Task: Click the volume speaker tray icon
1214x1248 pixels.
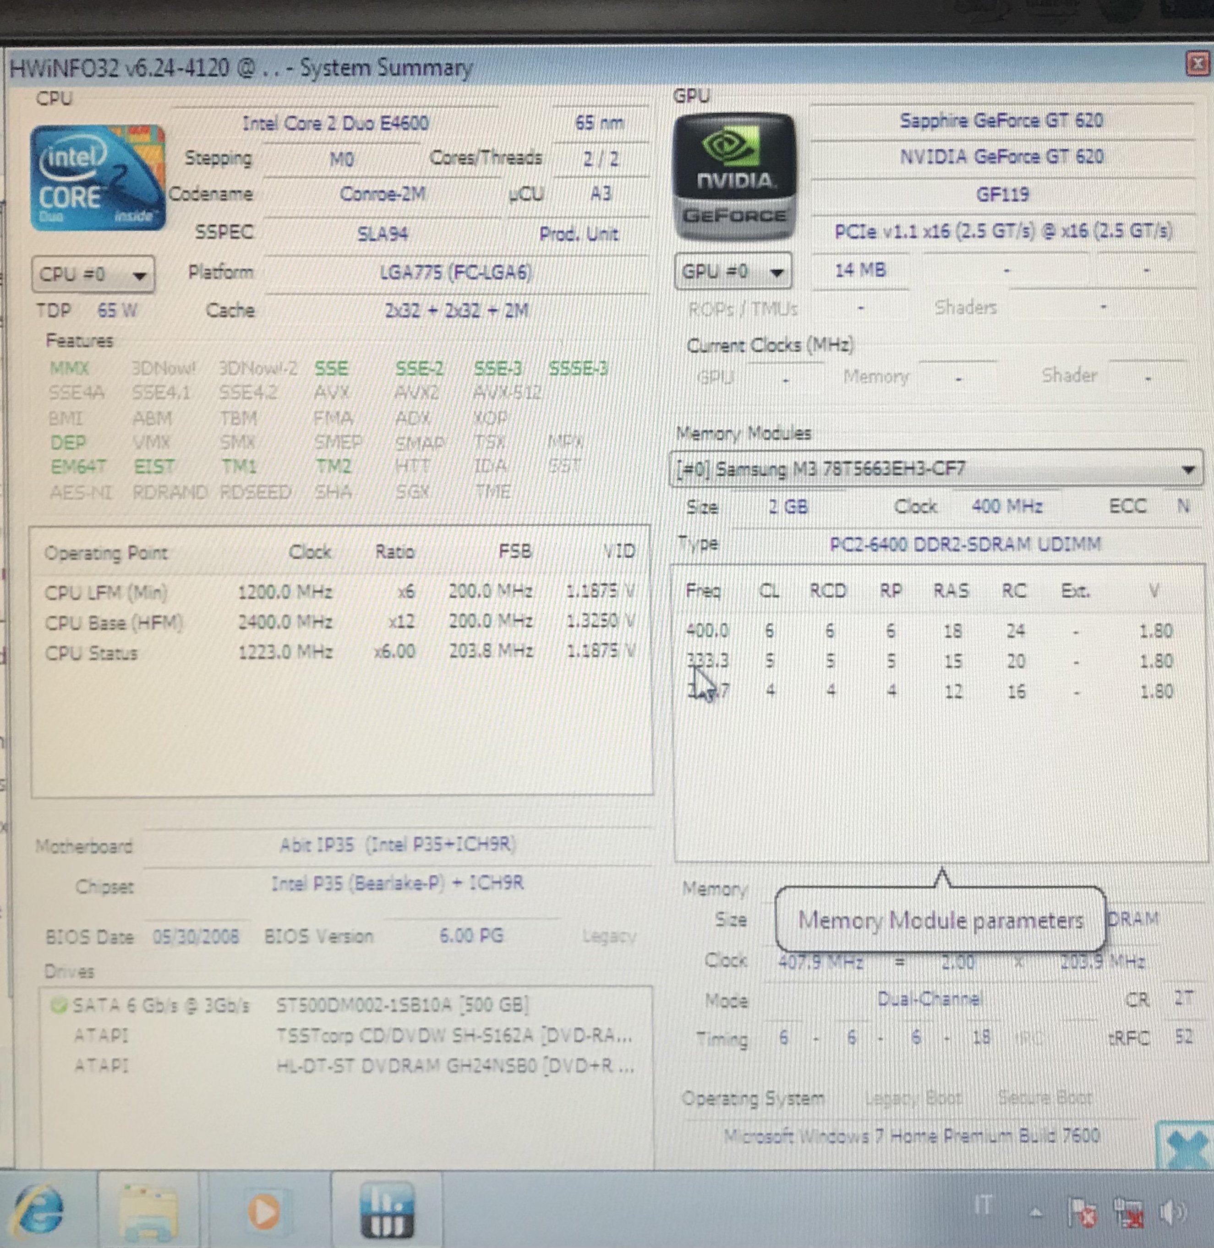Action: (x=1173, y=1212)
